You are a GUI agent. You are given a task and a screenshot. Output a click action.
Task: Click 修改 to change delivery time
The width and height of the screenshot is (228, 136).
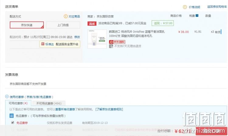(77, 37)
